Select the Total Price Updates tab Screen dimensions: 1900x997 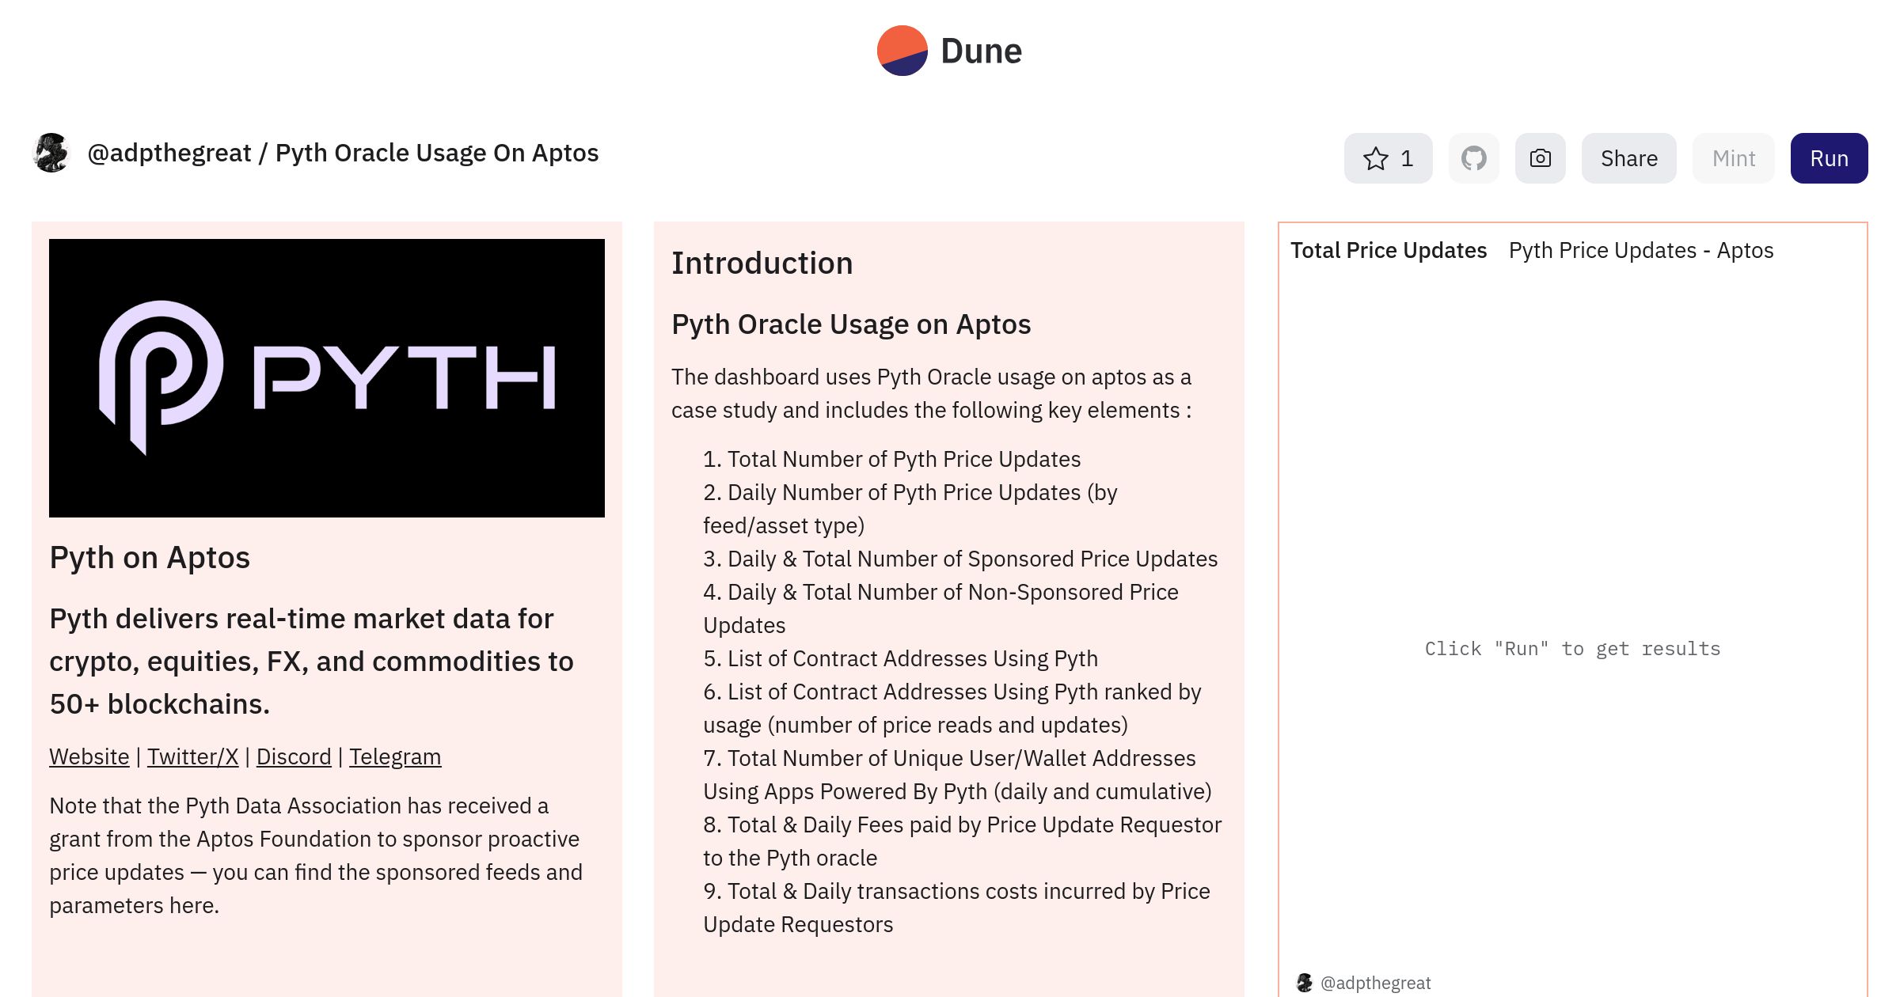click(x=1388, y=250)
